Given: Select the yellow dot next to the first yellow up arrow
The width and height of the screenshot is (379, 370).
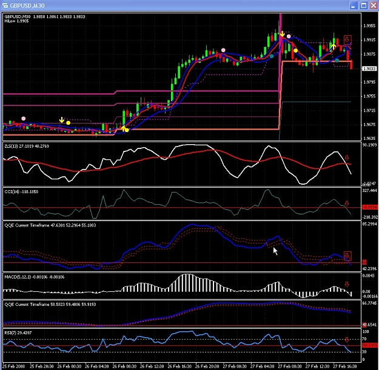Looking at the screenshot, I should click(127, 130).
